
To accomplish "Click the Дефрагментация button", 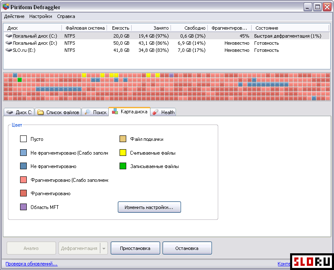I will 79,248.
